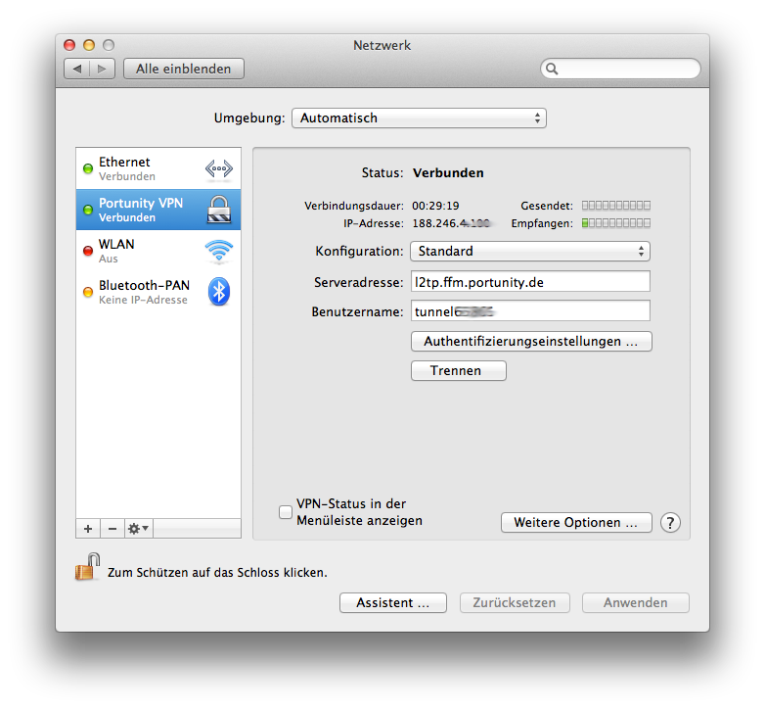
Task: Go back with the left arrow button
Action: point(77,70)
